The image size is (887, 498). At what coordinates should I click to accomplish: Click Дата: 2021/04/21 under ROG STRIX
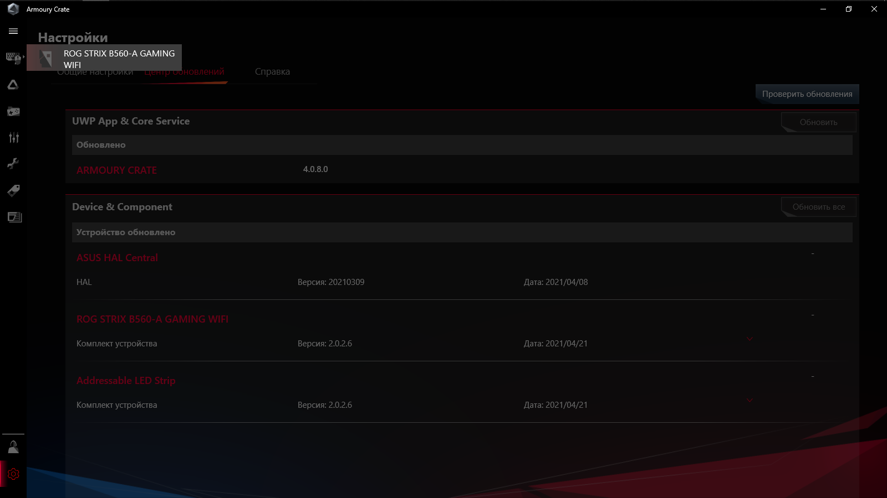tap(556, 344)
